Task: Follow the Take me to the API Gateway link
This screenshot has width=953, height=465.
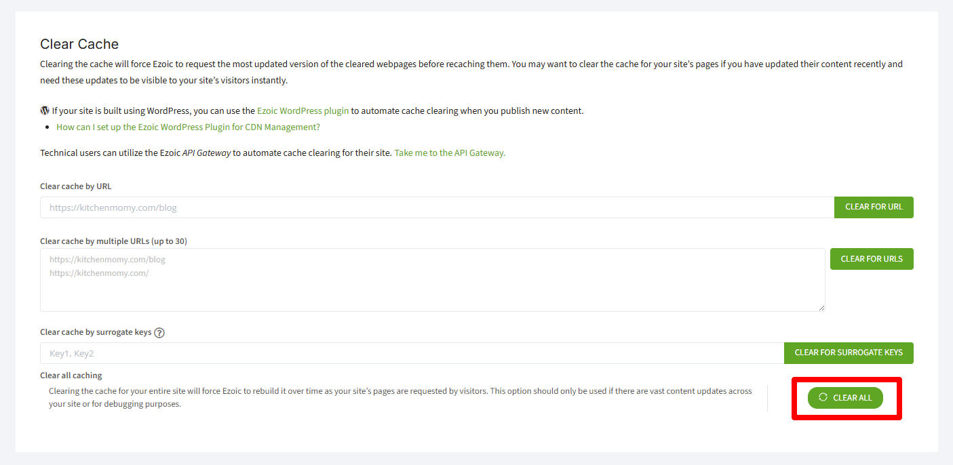Action: click(x=450, y=153)
